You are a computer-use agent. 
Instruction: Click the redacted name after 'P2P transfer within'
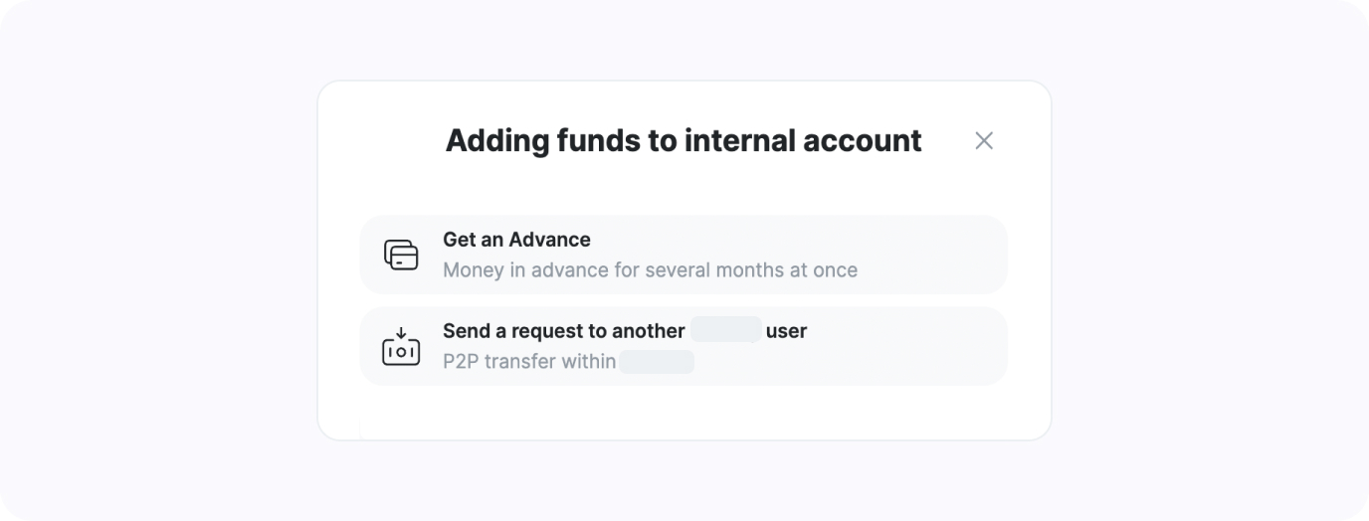pos(657,361)
